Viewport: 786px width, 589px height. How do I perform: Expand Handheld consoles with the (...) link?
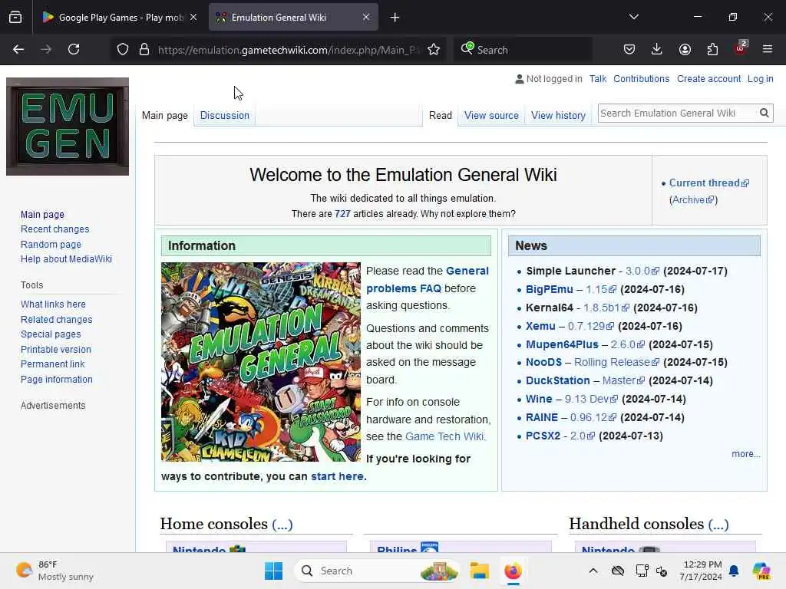click(718, 524)
